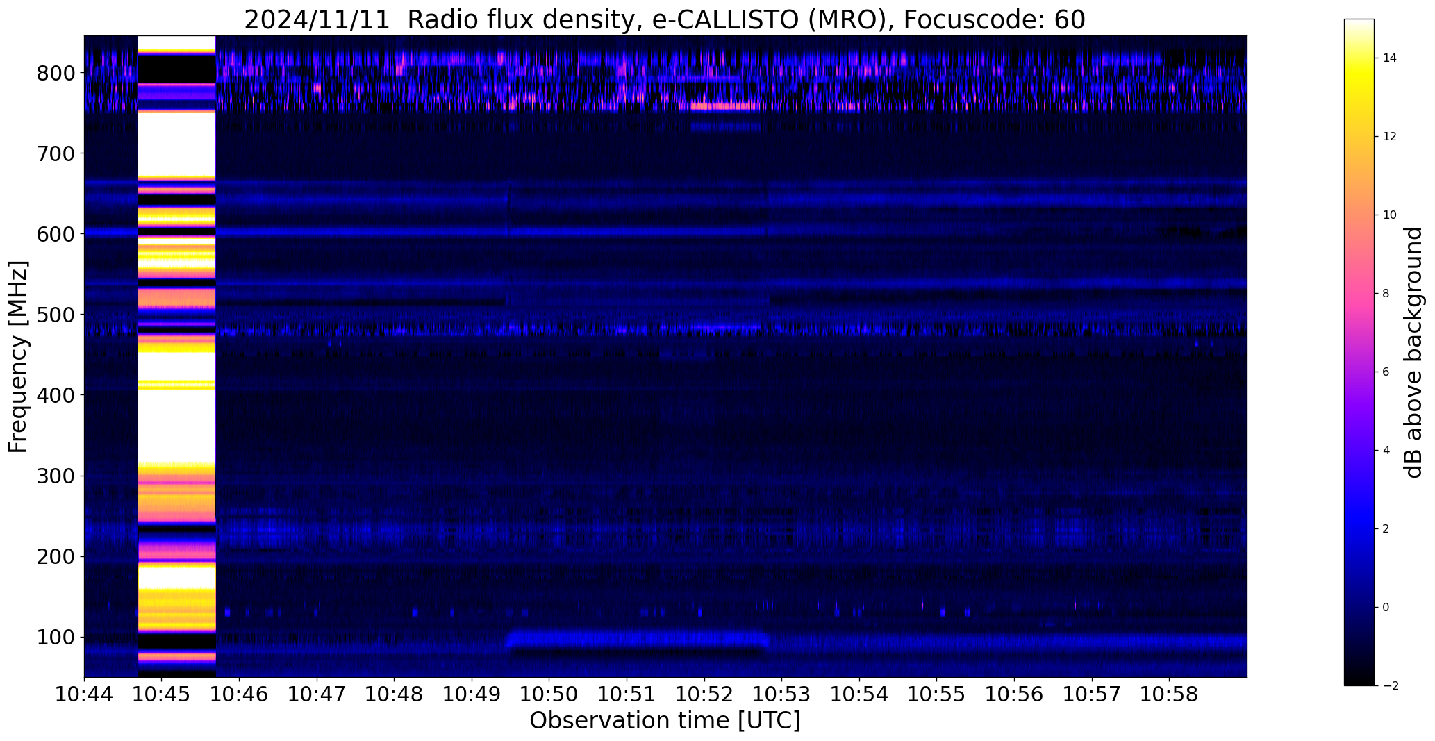Click the 10:45 time tick label
This screenshot has height=741, width=1435.
(x=162, y=694)
